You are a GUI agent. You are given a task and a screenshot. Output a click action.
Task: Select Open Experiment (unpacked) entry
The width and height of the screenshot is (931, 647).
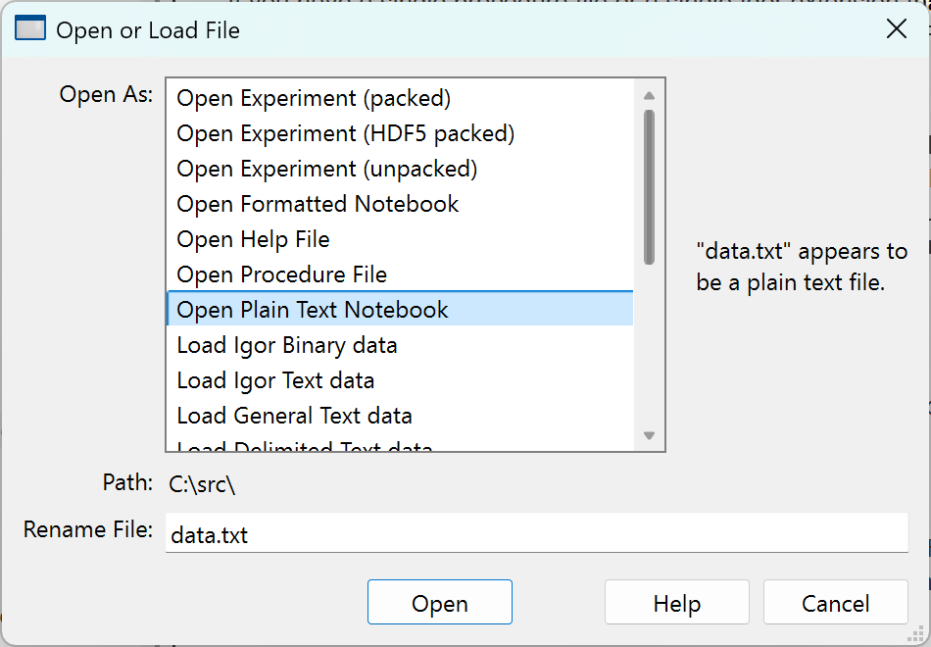click(x=326, y=169)
